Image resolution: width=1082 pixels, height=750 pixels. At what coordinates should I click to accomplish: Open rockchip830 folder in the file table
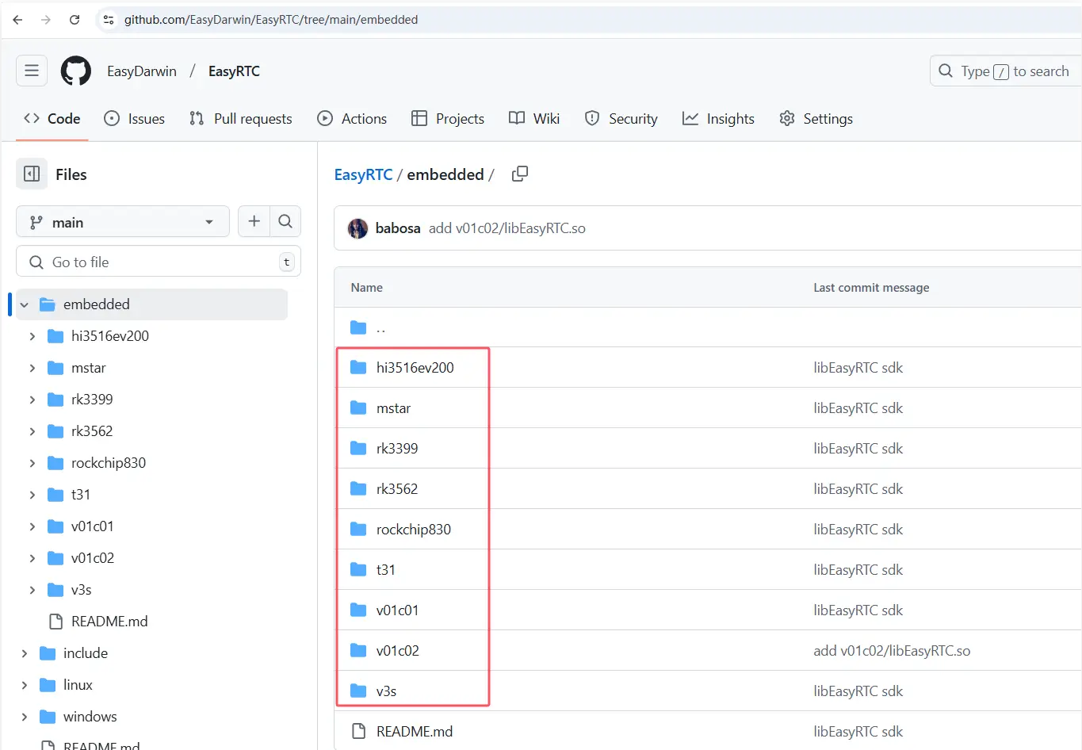(x=414, y=529)
